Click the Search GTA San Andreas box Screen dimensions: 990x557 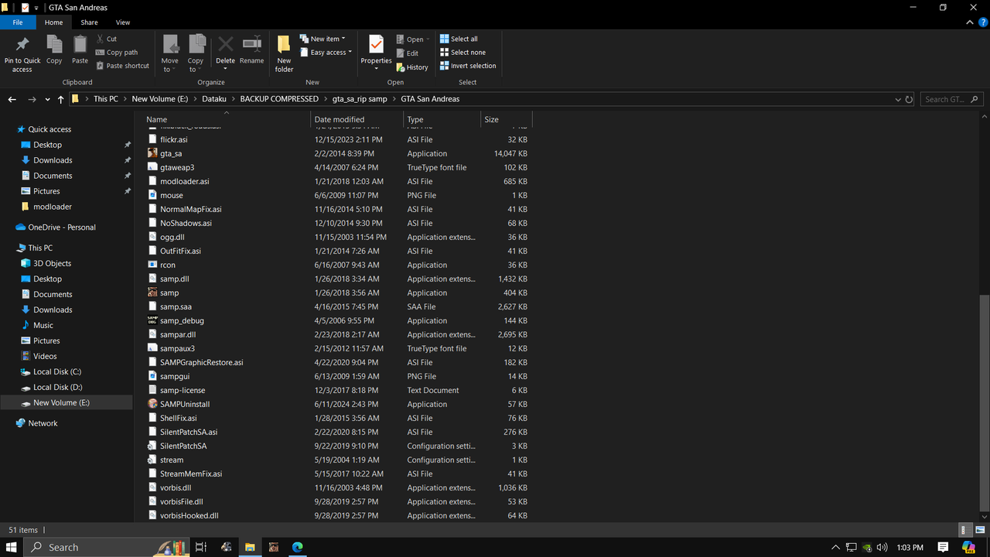tap(952, 99)
